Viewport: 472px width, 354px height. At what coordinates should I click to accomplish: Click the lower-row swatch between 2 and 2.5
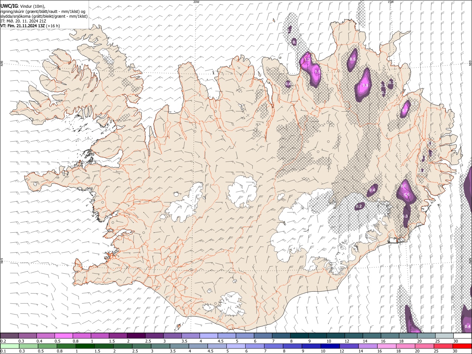coord(123,346)
